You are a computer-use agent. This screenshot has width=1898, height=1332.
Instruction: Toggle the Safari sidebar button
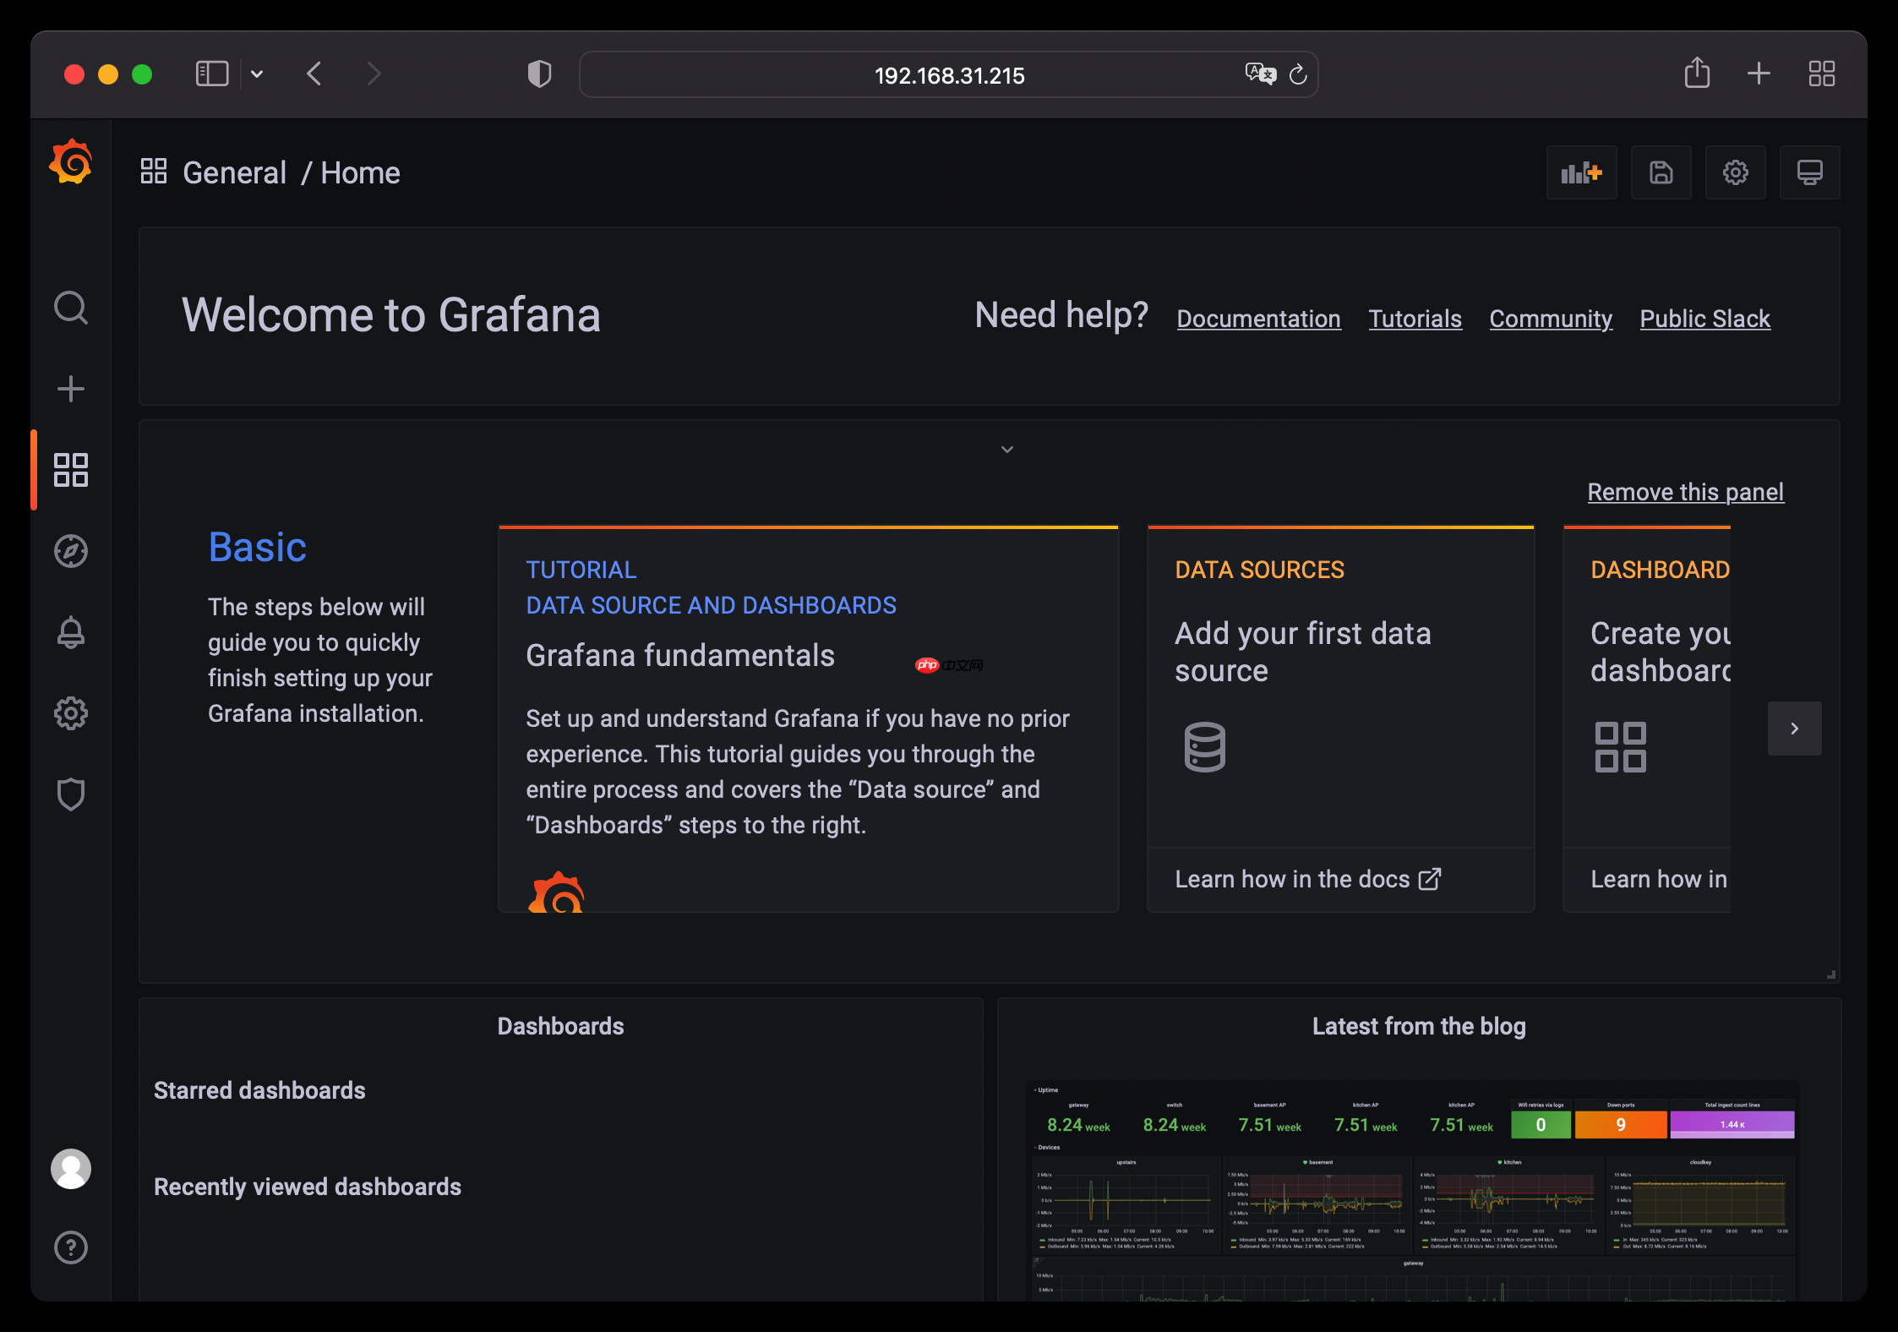[x=212, y=74]
